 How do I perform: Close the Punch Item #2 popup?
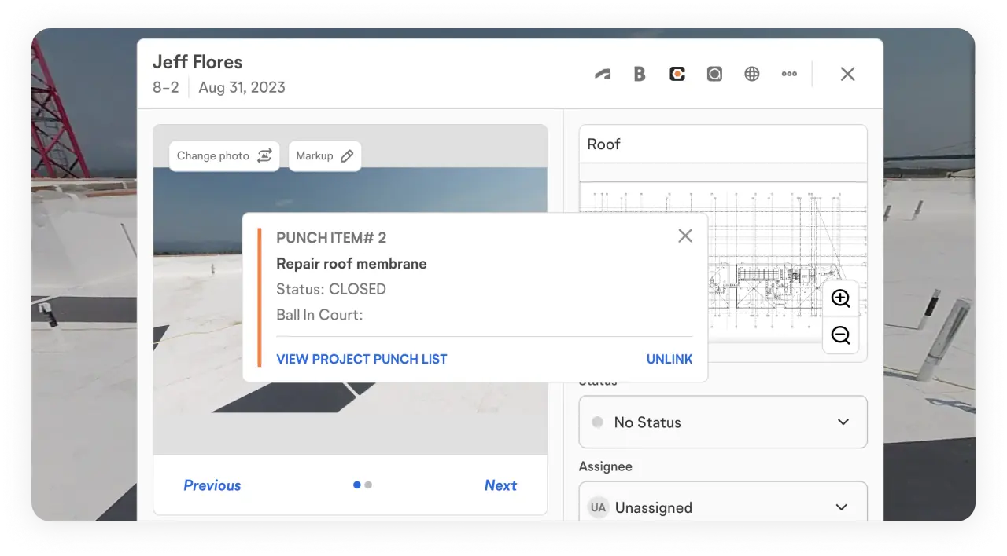(685, 236)
